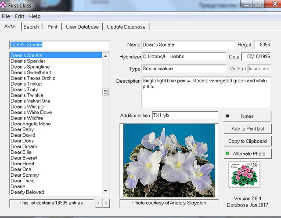Viewport: 281px width, 218px height.
Task: Open the File menu
Action: (6, 16)
